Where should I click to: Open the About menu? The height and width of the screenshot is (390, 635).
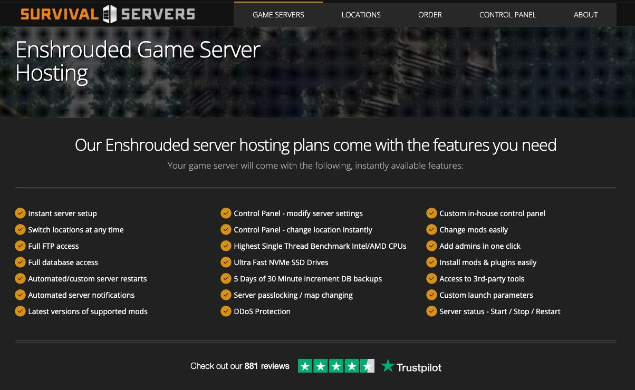tap(586, 15)
